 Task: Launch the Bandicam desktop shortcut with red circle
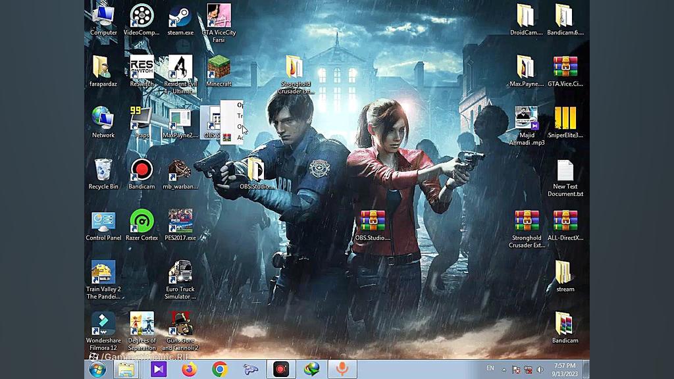[x=142, y=174]
